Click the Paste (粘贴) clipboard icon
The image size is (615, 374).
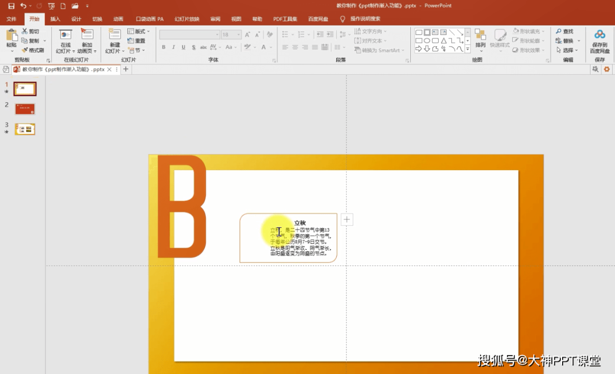[x=12, y=36]
